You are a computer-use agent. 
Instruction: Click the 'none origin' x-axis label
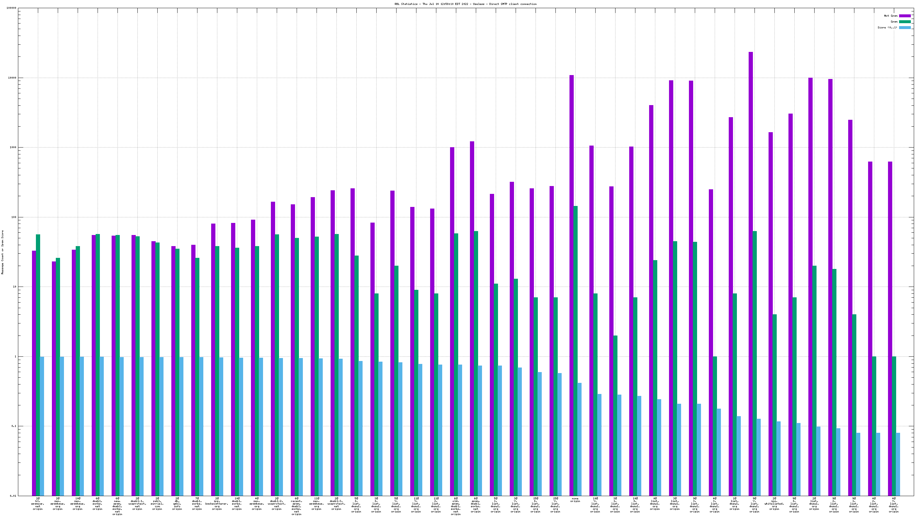tap(575, 500)
